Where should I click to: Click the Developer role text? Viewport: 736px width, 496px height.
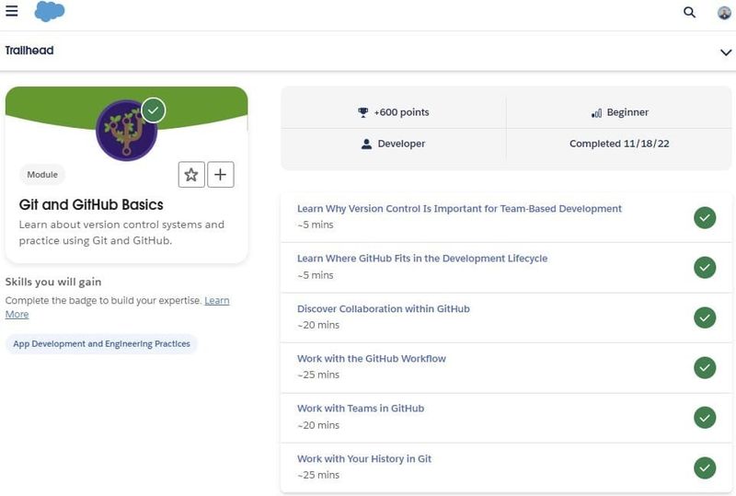(x=401, y=144)
